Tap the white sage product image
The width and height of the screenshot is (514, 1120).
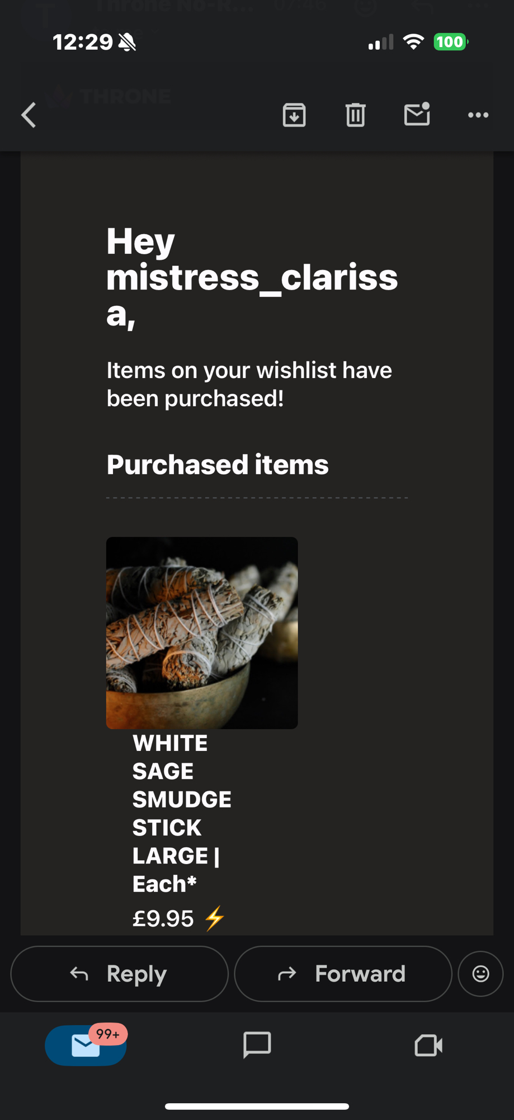202,633
